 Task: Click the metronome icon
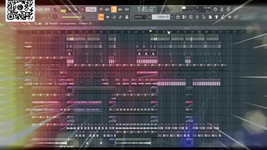coord(101,9)
